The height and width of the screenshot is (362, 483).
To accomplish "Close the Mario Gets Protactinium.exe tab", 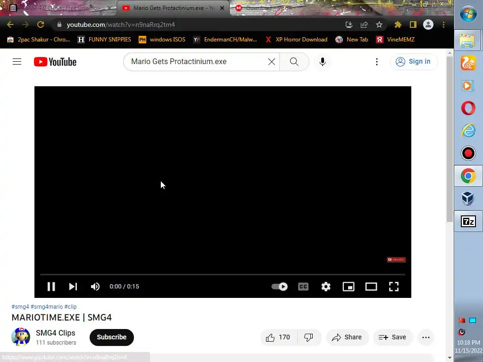I will [x=222, y=8].
